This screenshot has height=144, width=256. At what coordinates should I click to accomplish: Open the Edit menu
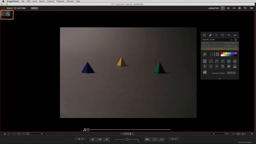coord(28,1)
